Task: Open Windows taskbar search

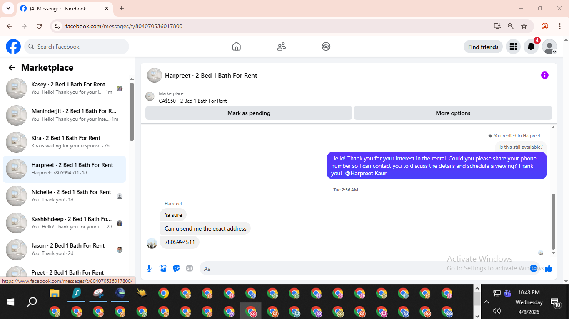Action: tap(32, 302)
